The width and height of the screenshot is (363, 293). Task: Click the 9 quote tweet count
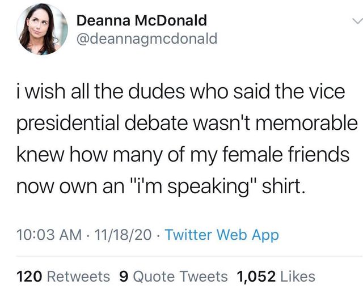pos(124,276)
